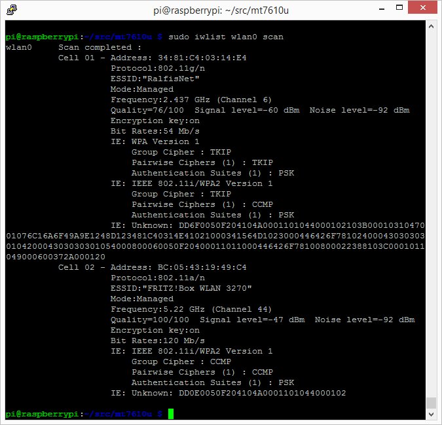
Task: Minimize the PuTTY terminal window
Action: 382,9
